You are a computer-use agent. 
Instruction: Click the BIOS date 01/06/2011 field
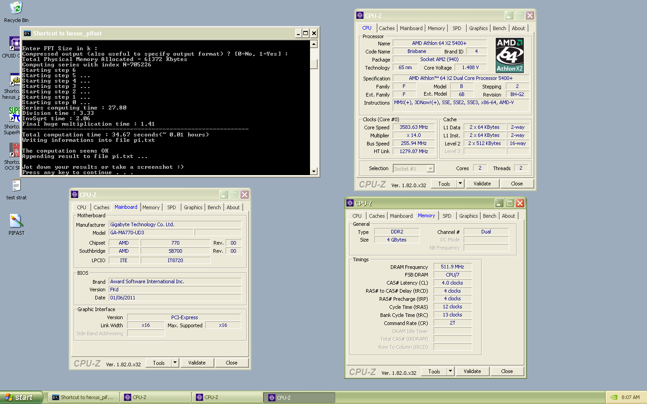(x=175, y=298)
